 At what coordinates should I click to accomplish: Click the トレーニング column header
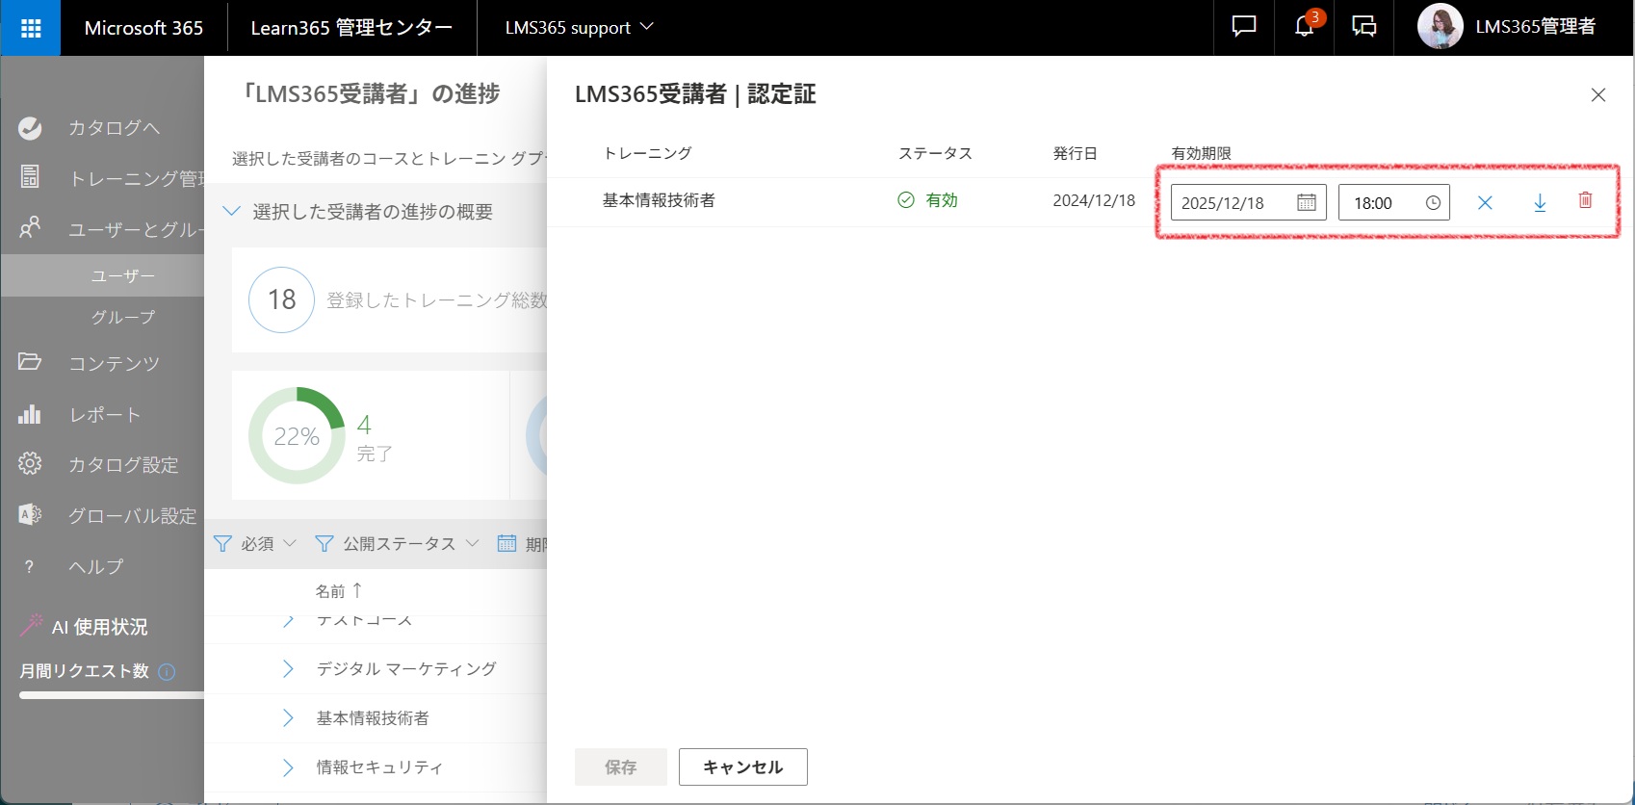tap(647, 153)
